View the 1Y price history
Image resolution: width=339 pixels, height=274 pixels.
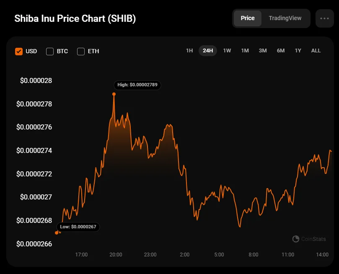pyautogui.click(x=298, y=51)
